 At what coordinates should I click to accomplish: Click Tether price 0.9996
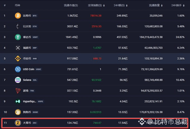(x=97, y=37)
